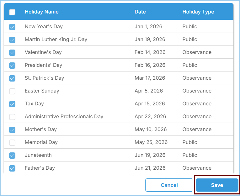This screenshot has height=196, width=240.
Task: Cancel the holiday selection dialog
Action: pos(169,185)
